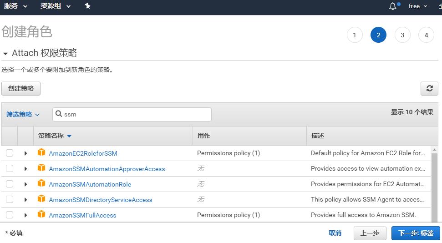This screenshot has width=442, height=243.
Task: Go back with 上一步 button
Action: 370,233
